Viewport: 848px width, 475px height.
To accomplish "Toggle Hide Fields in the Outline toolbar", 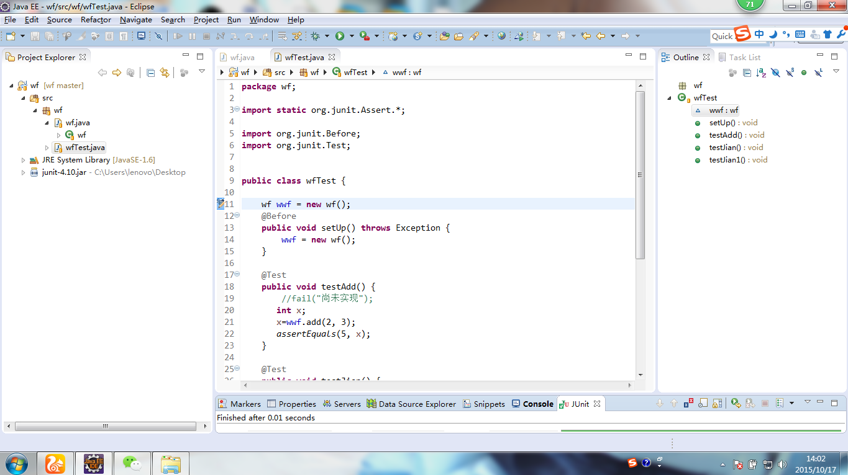I will (x=775, y=73).
